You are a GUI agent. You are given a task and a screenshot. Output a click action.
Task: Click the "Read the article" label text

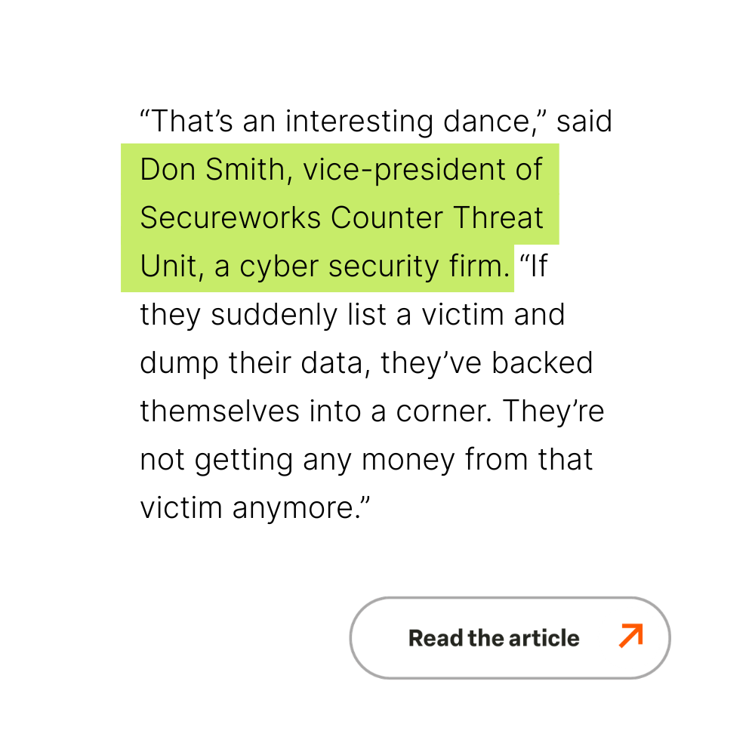(x=494, y=639)
